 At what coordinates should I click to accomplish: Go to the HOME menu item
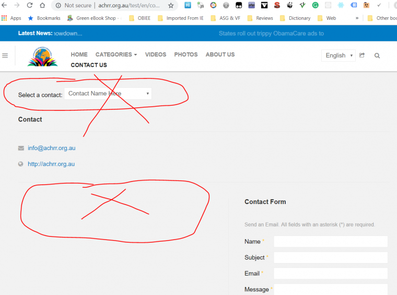[x=79, y=54]
